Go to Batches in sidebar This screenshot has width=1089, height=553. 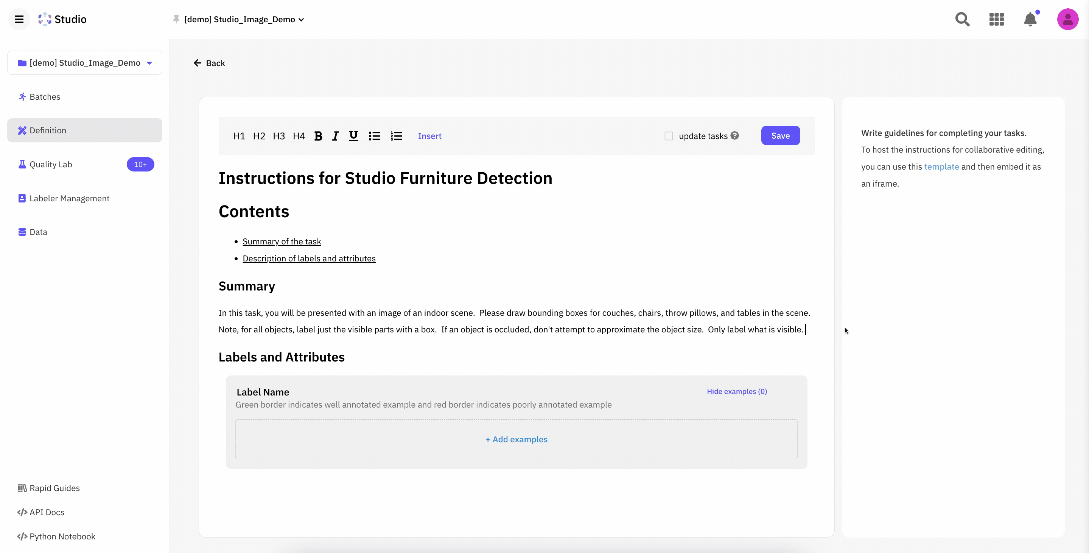tap(45, 97)
